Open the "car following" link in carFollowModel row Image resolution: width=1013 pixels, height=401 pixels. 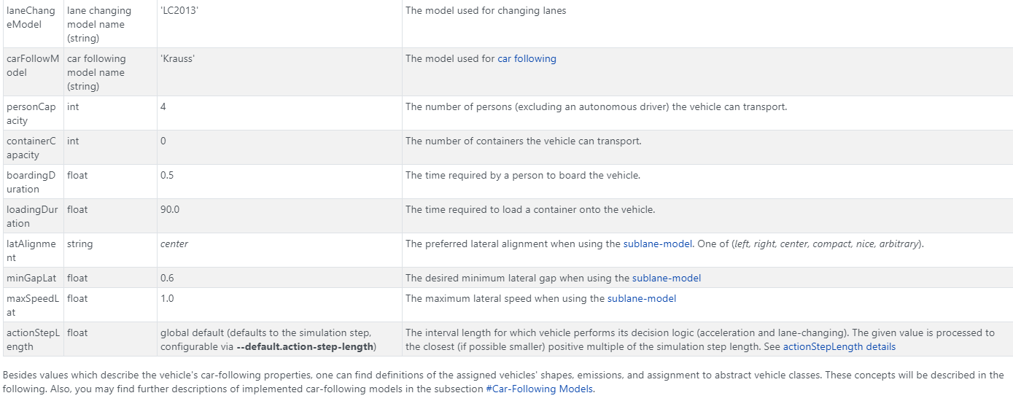pyautogui.click(x=527, y=58)
